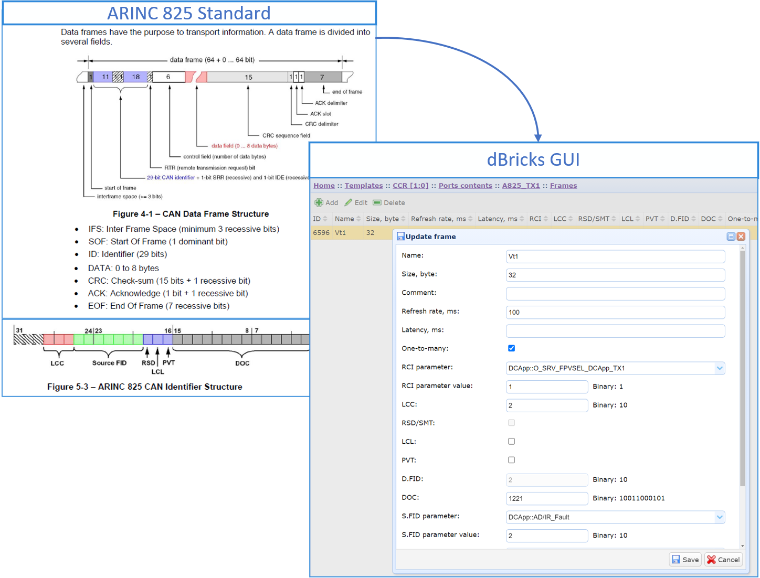
Task: Enable the LCL checkbox
Action: coord(511,442)
